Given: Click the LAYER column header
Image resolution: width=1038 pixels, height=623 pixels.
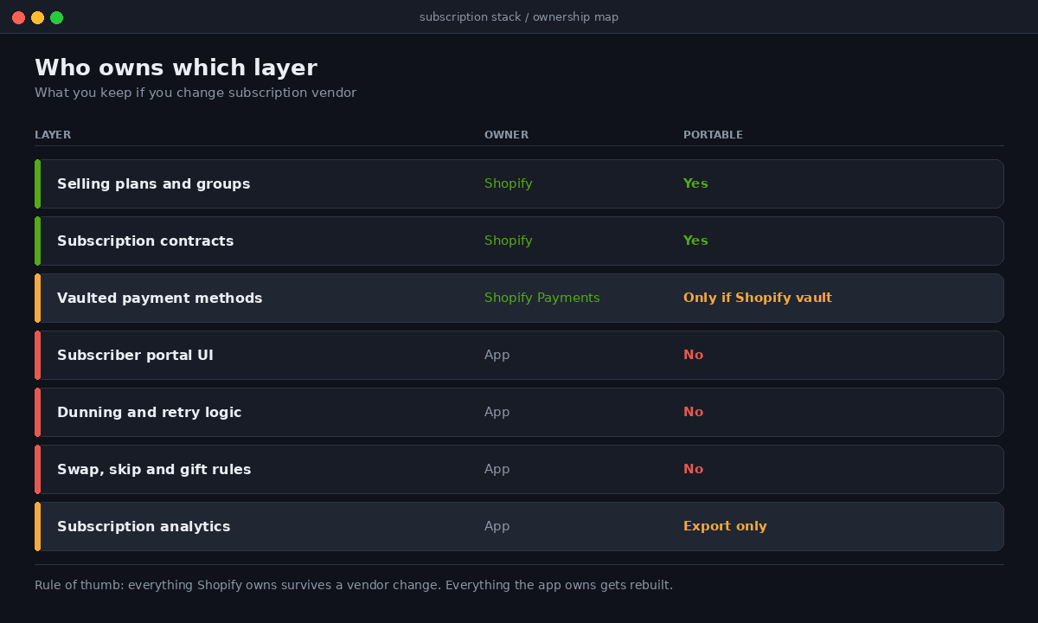Looking at the screenshot, I should pos(53,135).
